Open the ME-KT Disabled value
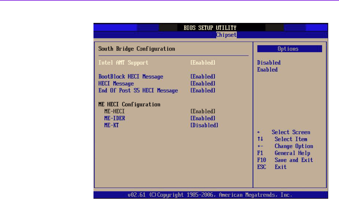 pyautogui.click(x=204, y=125)
